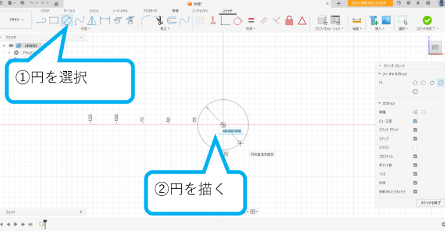Select the Offset tool icon
This screenshot has width=445, height=232.
[171, 20]
